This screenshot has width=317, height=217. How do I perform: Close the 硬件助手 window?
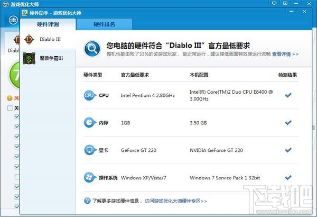[x=304, y=11]
